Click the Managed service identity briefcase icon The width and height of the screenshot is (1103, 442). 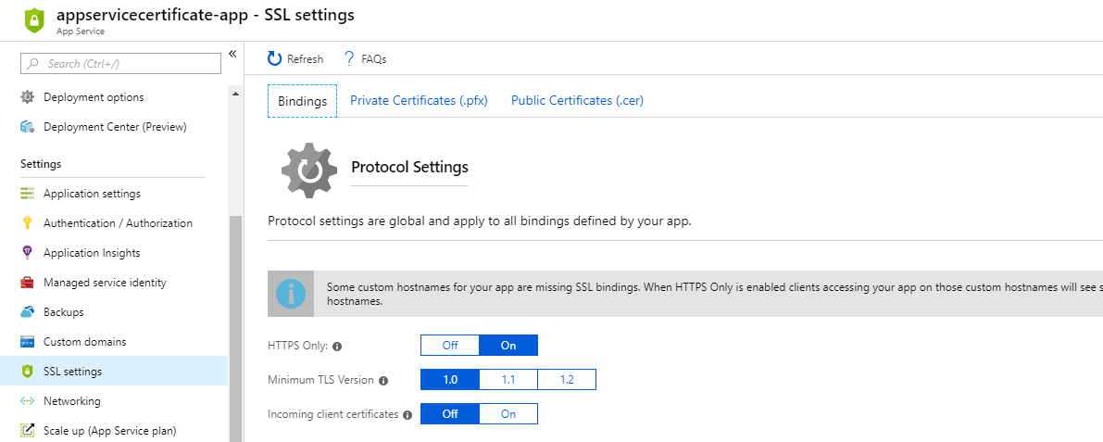point(27,283)
